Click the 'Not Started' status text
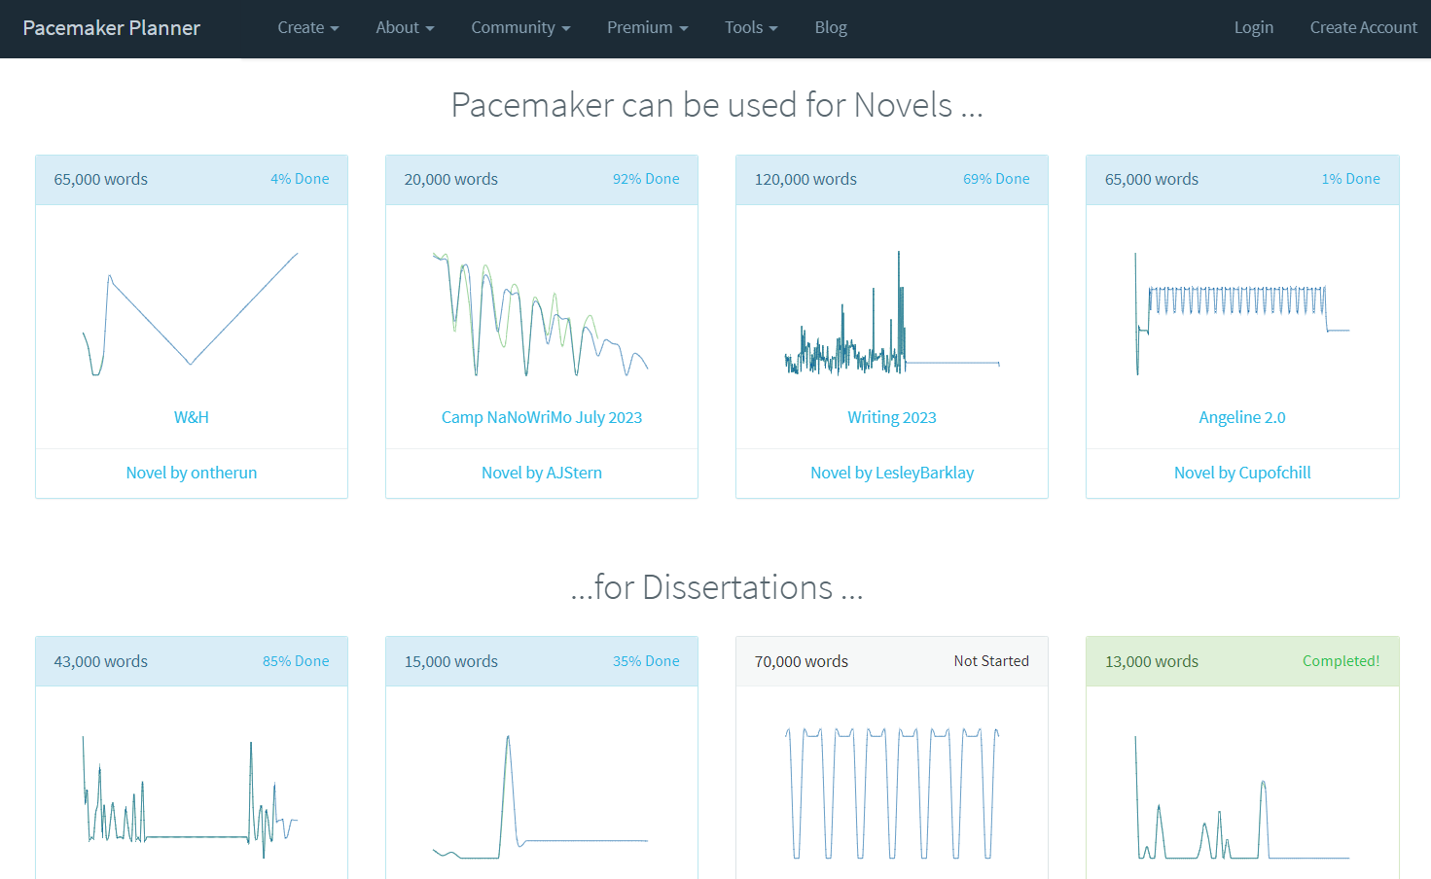The height and width of the screenshot is (879, 1431). [991, 661]
